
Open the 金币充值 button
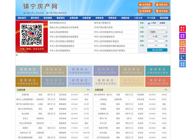point(162,11)
